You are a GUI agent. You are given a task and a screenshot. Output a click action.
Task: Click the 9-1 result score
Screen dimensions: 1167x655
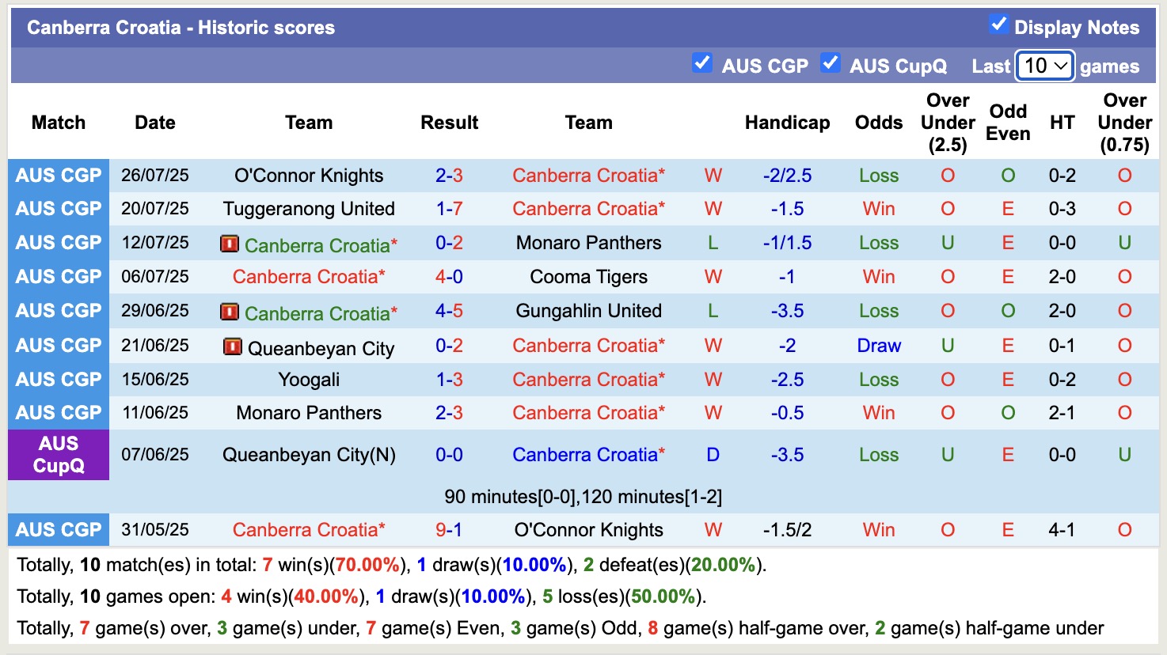click(x=449, y=529)
